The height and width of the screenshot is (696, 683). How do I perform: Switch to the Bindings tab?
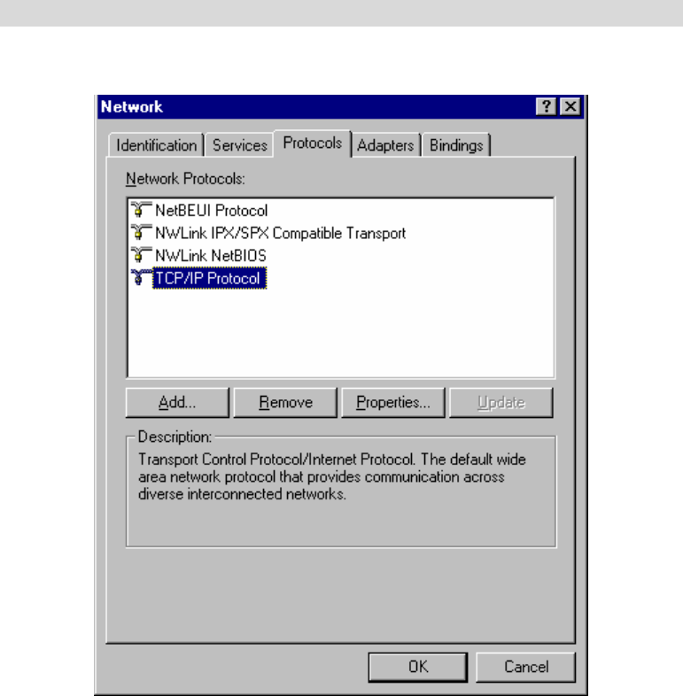[x=456, y=145]
